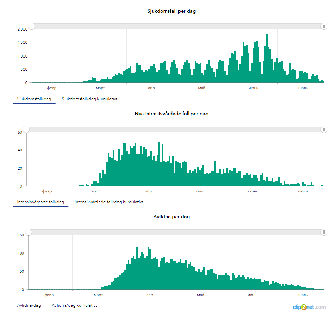The height and width of the screenshot is (311, 331).
Task: Click the intensivvårdade chart range scrollbar track
Action: point(175,129)
